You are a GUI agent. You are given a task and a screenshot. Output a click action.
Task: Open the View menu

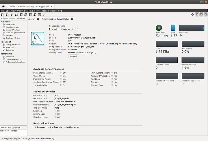tap(13, 11)
